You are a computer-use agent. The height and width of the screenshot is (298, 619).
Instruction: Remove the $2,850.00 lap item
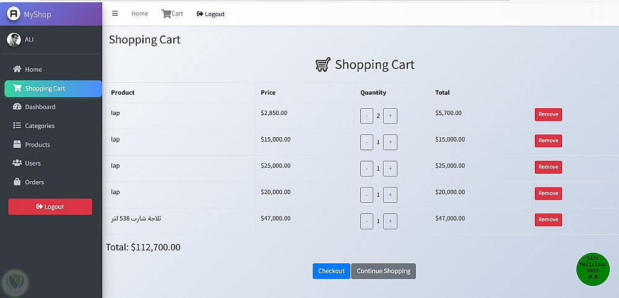click(548, 114)
